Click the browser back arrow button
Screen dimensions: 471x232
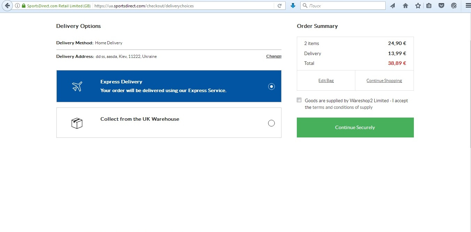(x=7, y=6)
